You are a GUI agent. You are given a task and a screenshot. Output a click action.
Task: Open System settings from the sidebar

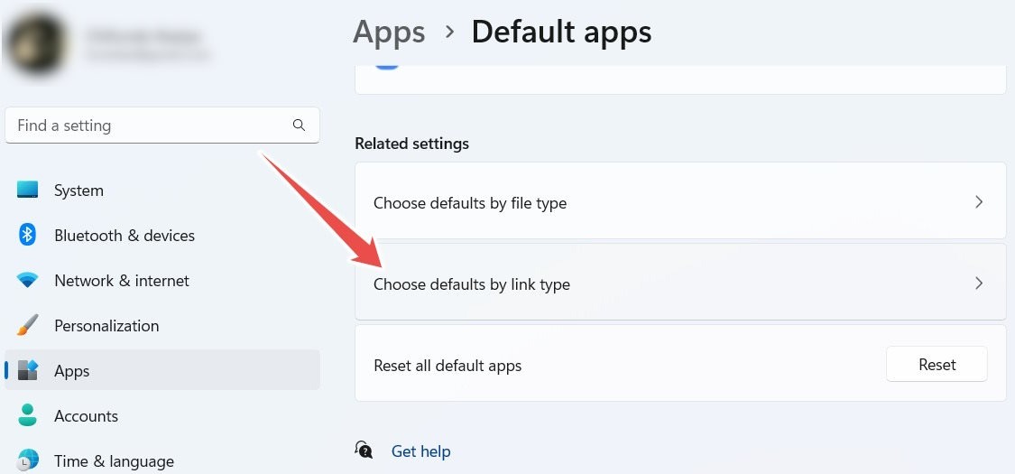pos(161,191)
